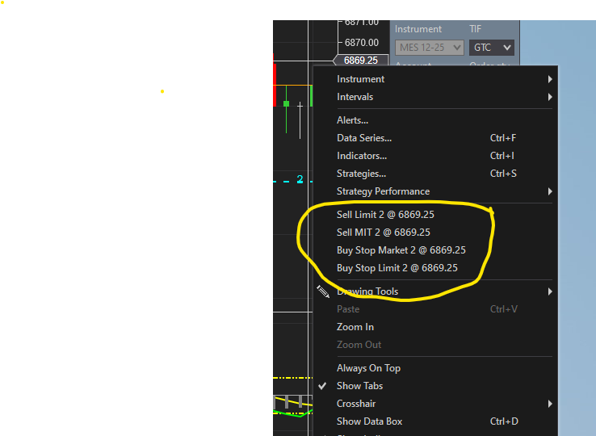Image resolution: width=596 pixels, height=436 pixels.
Task: Open the Strategy Performance submenu
Action: (x=383, y=191)
